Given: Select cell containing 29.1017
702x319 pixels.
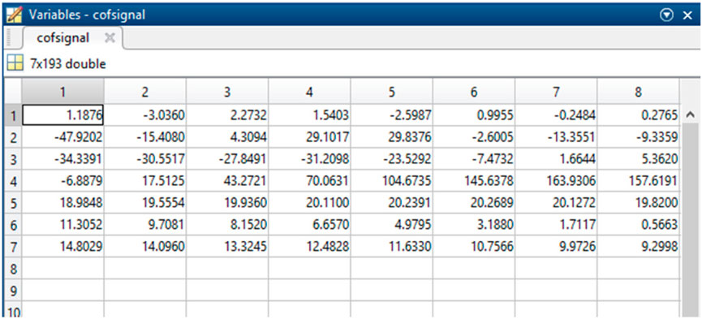Looking at the screenshot, I should (309, 137).
